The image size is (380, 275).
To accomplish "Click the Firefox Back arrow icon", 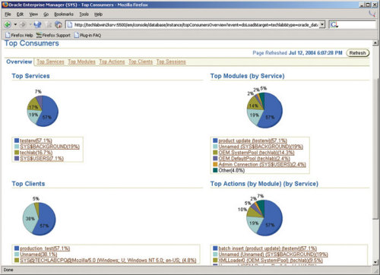I will tap(8, 24).
